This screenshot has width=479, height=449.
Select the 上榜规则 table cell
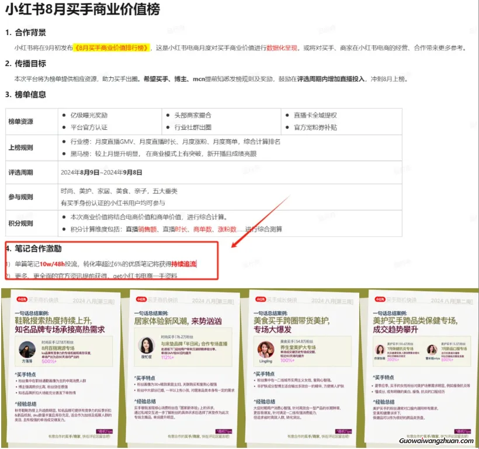pyautogui.click(x=32, y=148)
